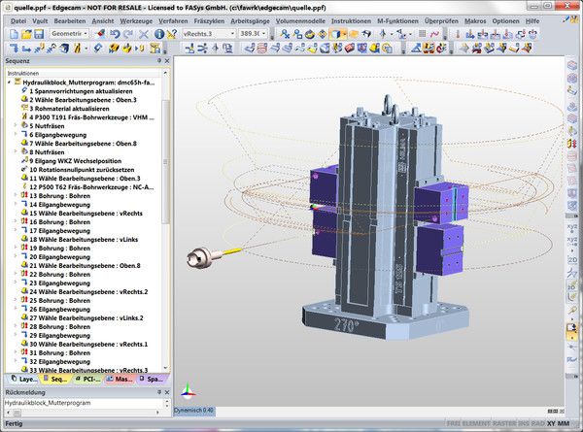Toggle ELEMENT snap in status bar
Screen dimensions: 583x432
coord(477,423)
